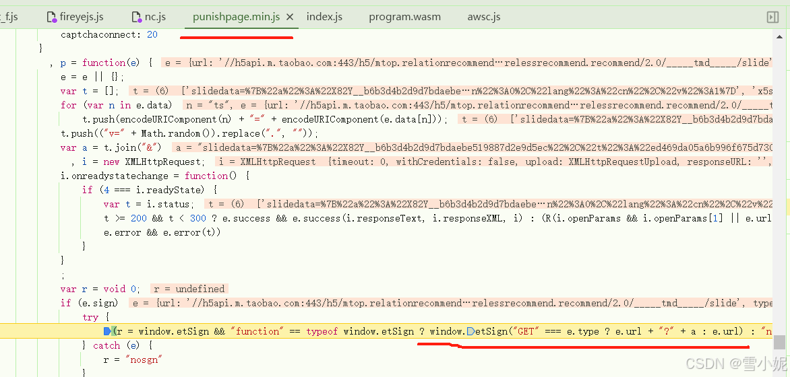Click the 't >= 200 && t < 300' line
Viewport: 790px width, 377px height.
437,218
